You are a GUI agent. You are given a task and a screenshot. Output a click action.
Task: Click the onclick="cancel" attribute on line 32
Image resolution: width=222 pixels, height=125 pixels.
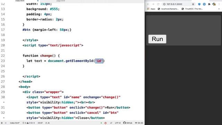pyautogui.click(x=85, y=112)
